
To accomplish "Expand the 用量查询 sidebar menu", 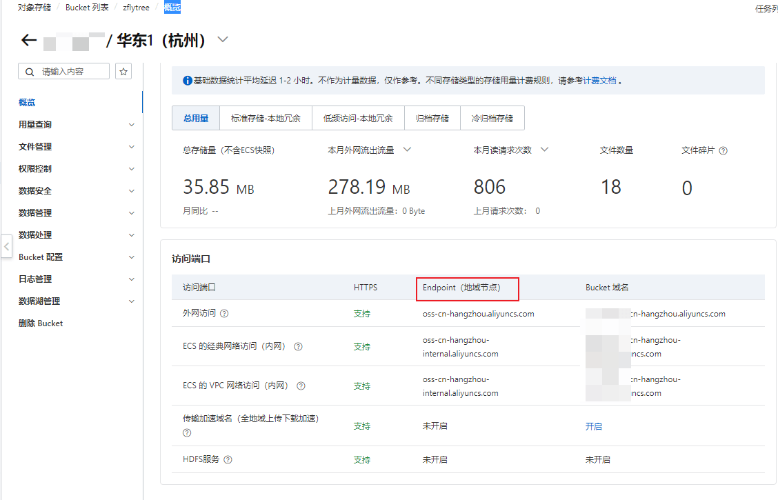I will click(x=132, y=125).
